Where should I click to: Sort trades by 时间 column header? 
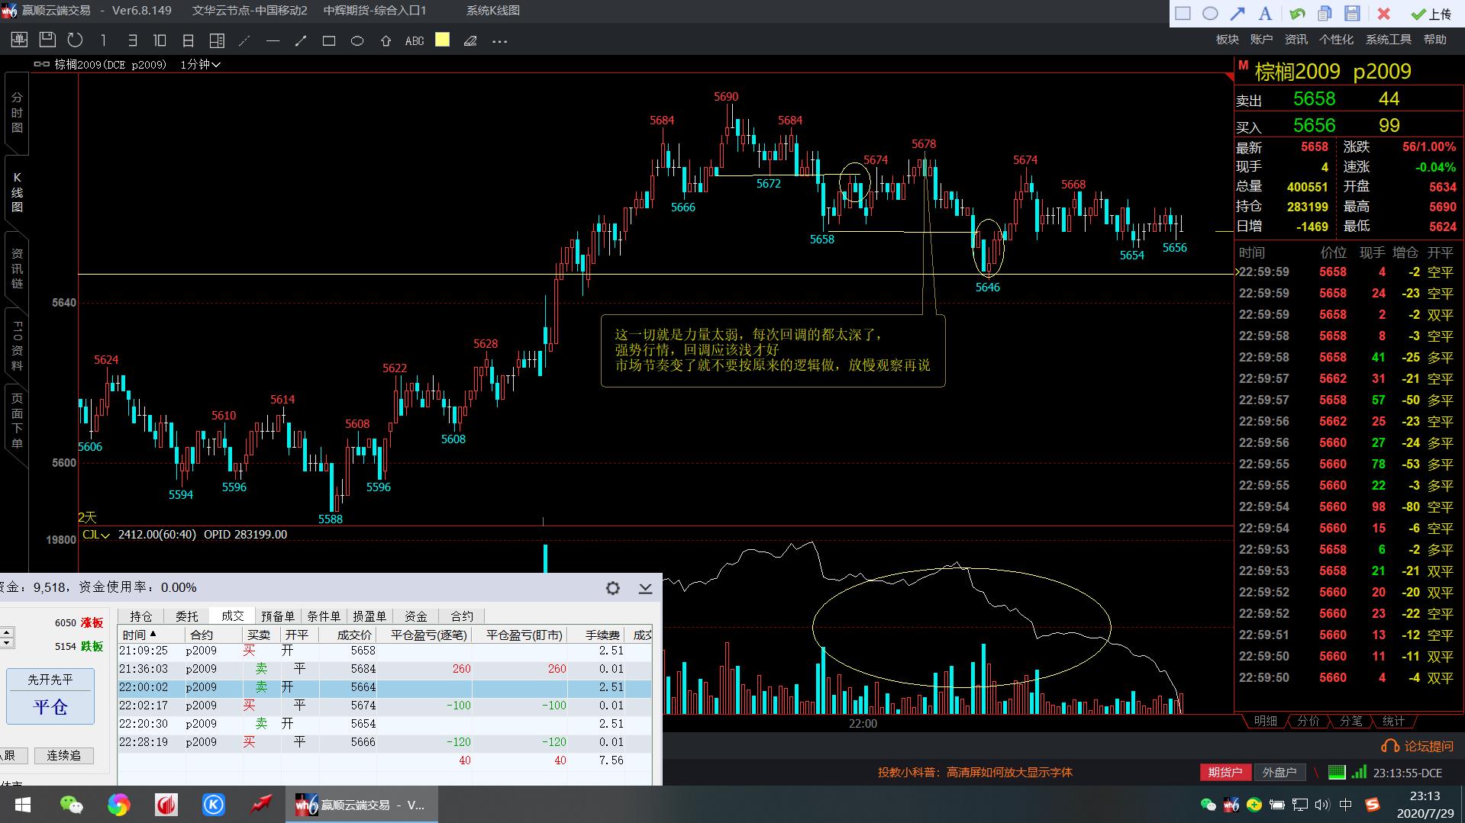pyautogui.click(x=150, y=635)
